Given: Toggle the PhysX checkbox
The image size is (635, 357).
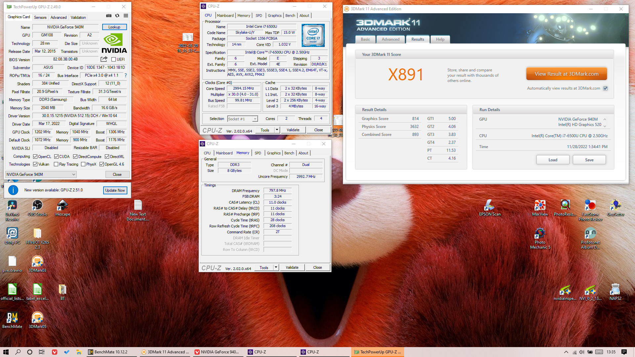Looking at the screenshot, I should (83, 164).
